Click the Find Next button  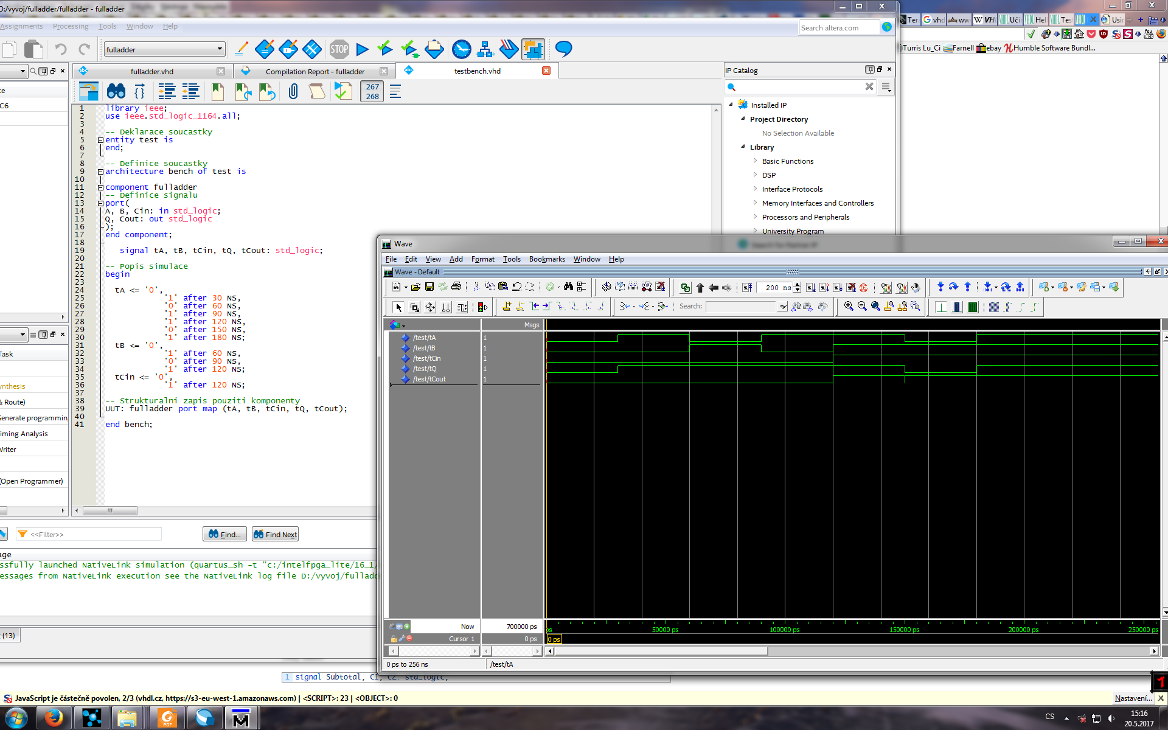(276, 534)
